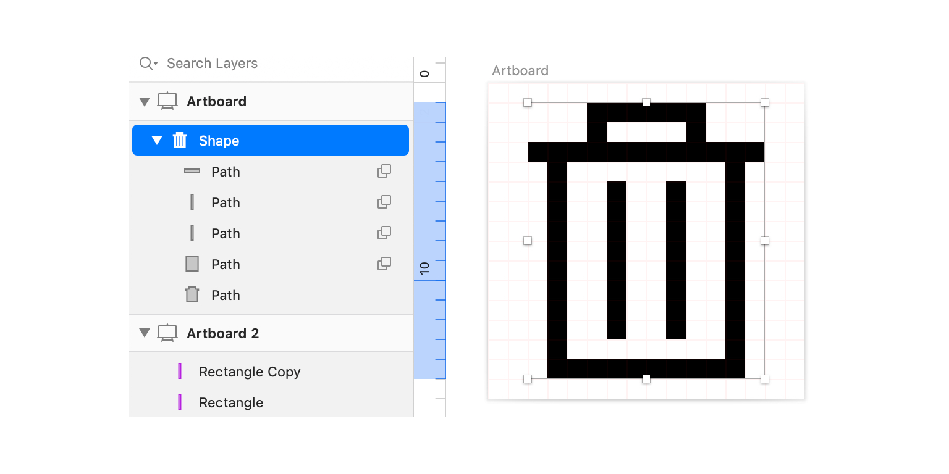Image resolution: width=949 pixels, height=474 pixels.
Task: Click the purple Rectangle Copy layer icon
Action: [x=180, y=372]
